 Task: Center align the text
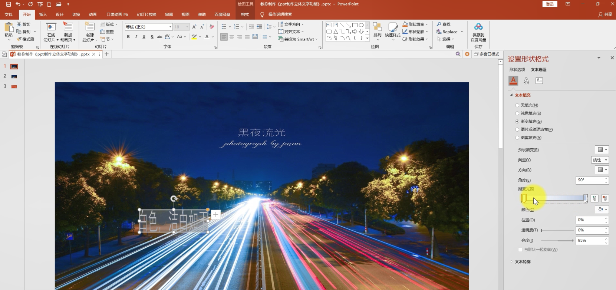(x=232, y=37)
